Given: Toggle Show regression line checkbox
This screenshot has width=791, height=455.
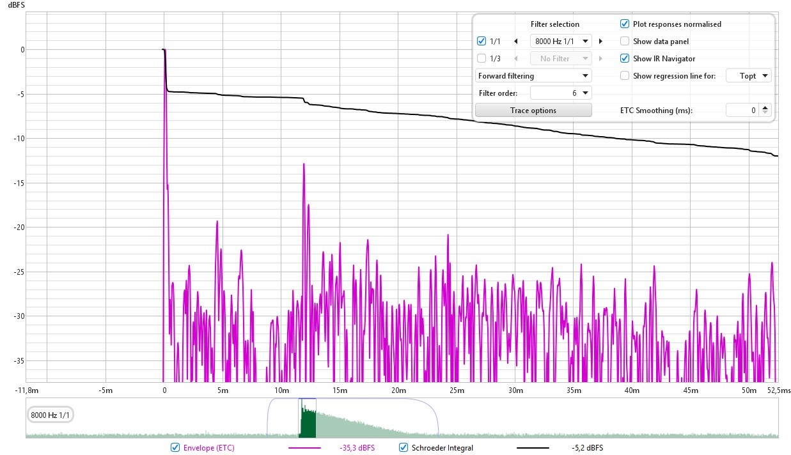Looking at the screenshot, I should (x=625, y=76).
